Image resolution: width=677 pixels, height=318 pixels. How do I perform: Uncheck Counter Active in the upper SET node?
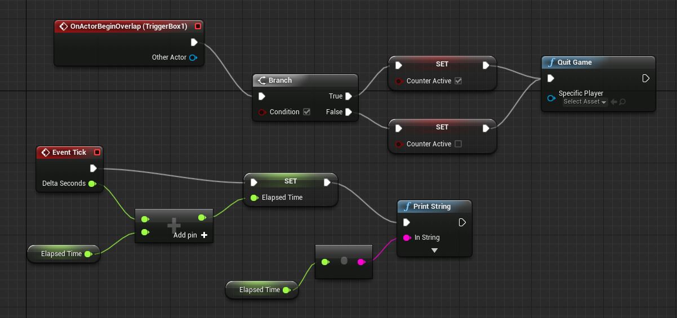[x=458, y=81]
